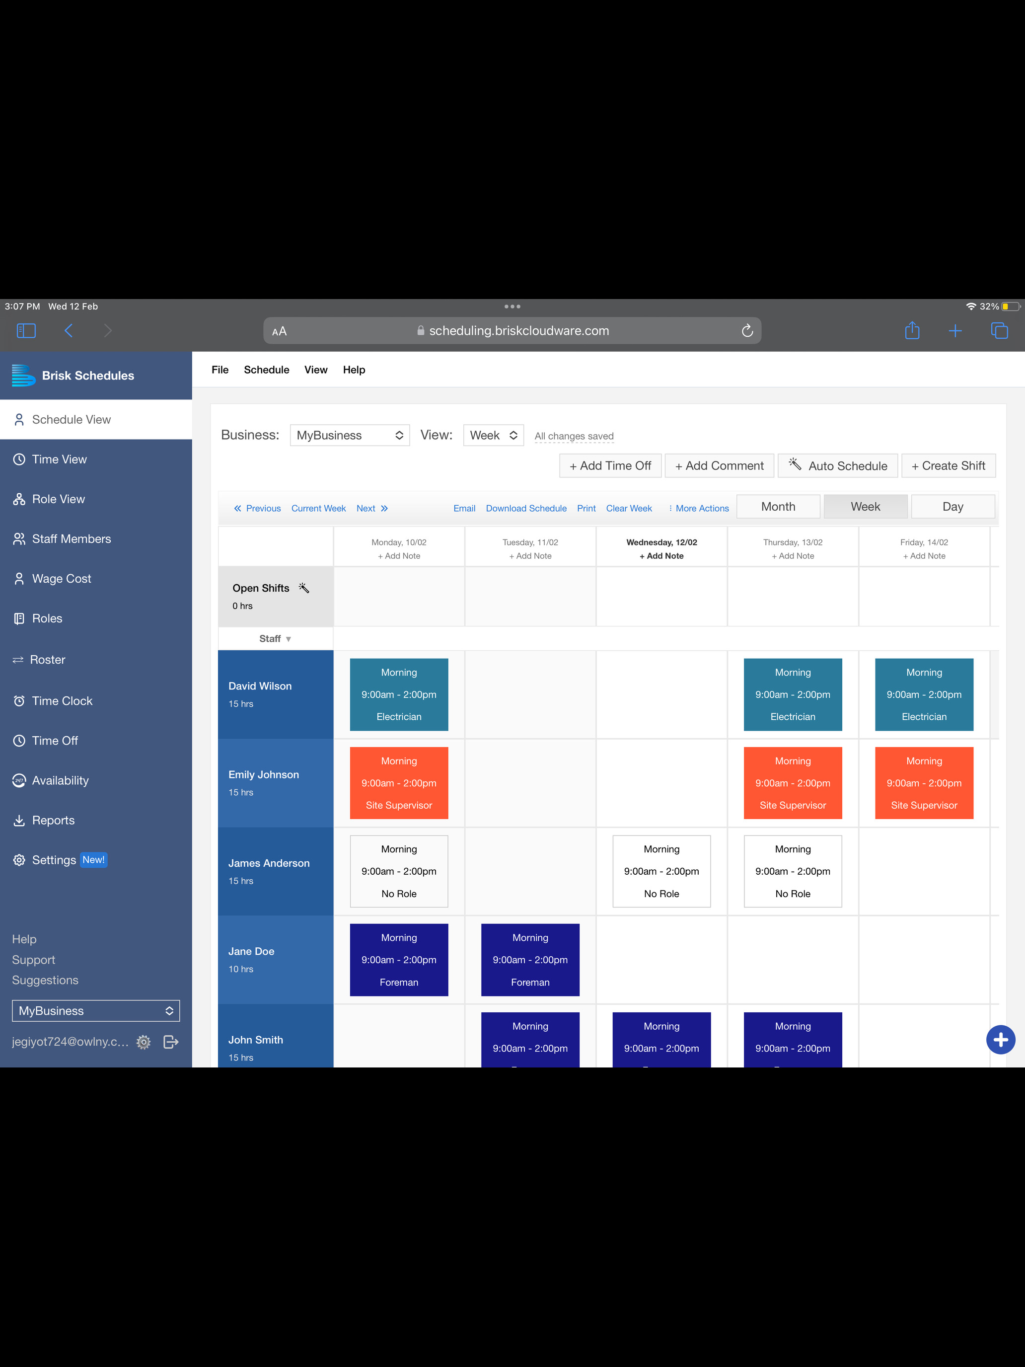
Task: Click the Clear Week link
Action: [x=629, y=508]
